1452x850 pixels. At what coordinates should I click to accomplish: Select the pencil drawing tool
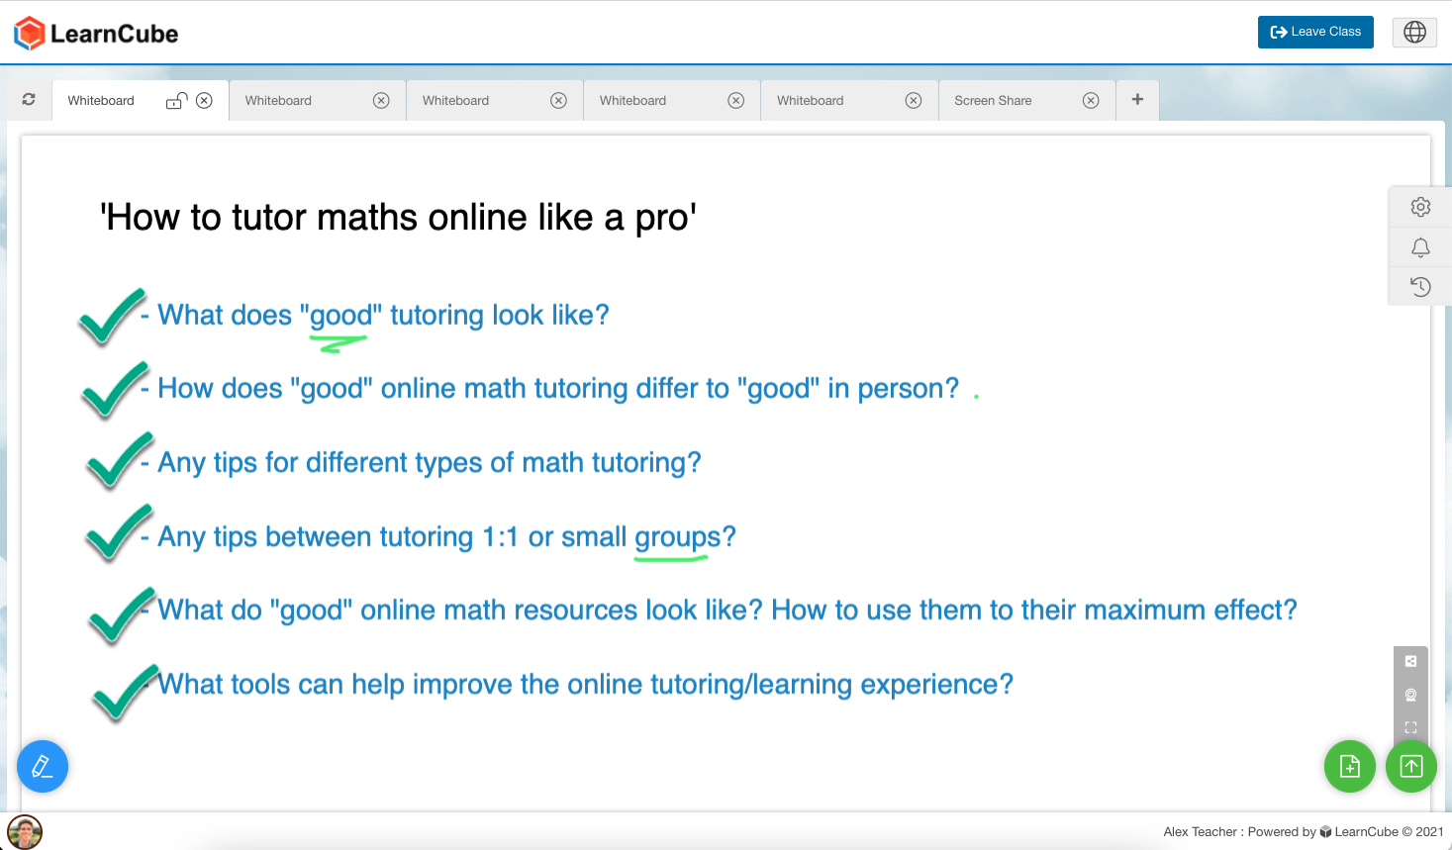click(x=42, y=766)
